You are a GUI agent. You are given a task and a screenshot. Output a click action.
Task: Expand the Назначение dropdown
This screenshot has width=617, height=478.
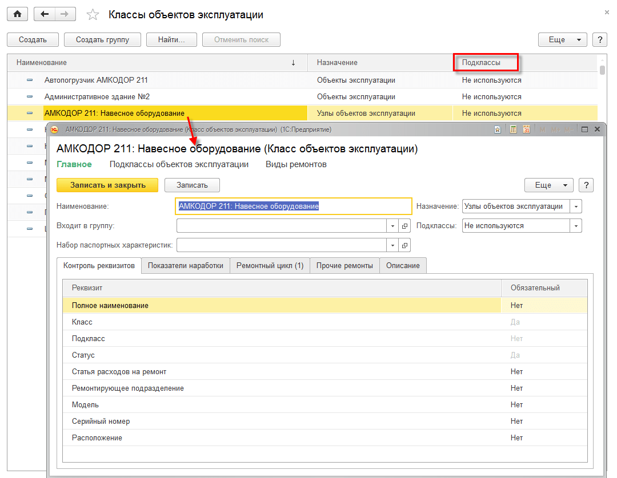(x=576, y=206)
